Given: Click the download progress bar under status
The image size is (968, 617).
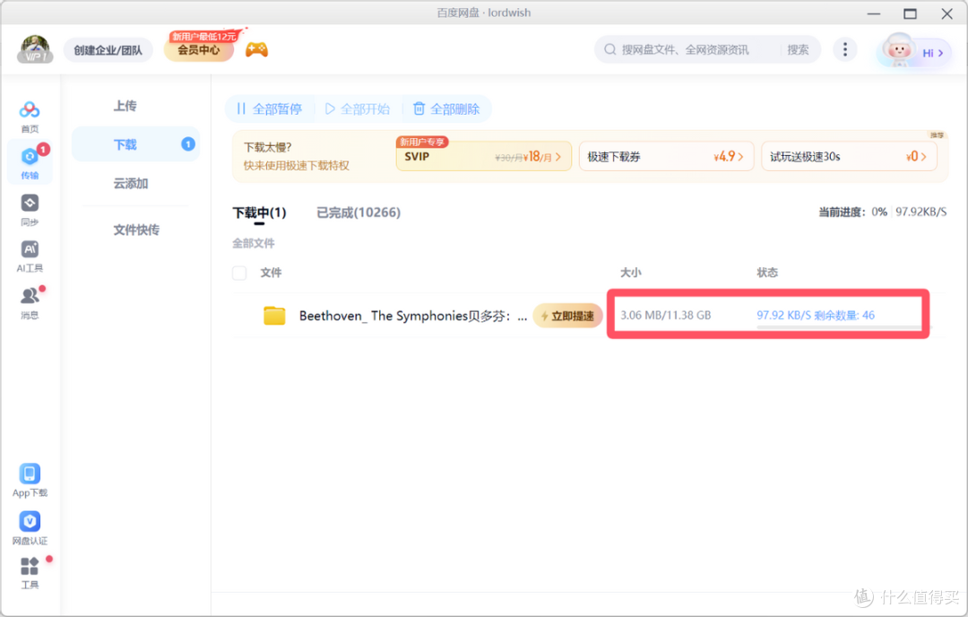Looking at the screenshot, I should pyautogui.click(x=838, y=327).
